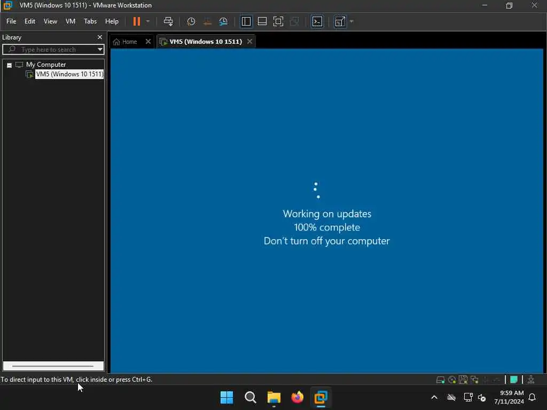Image resolution: width=547 pixels, height=410 pixels.
Task: Click the stretch guest display icon
Action: tap(340, 21)
